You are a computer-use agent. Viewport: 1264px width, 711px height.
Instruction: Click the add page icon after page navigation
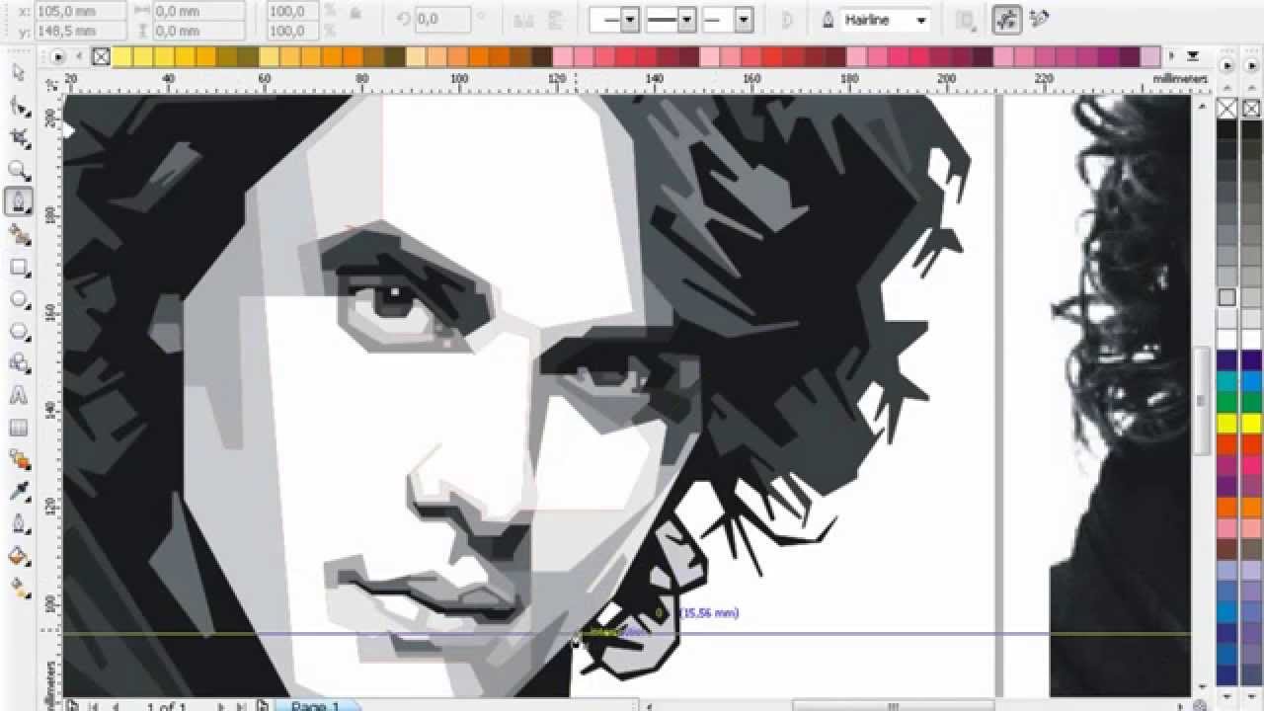tap(262, 705)
